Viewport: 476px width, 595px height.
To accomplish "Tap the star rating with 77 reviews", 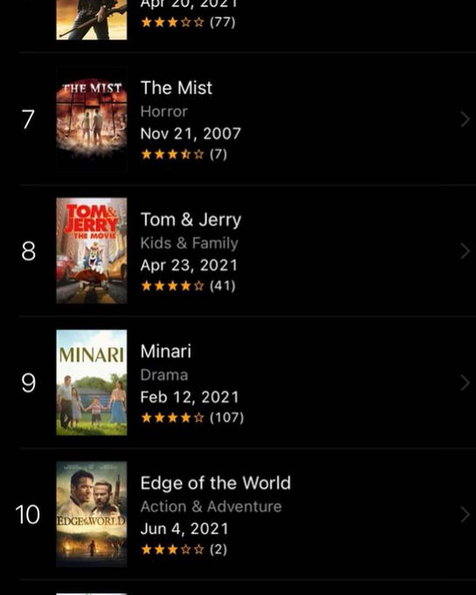I will tap(188, 22).
